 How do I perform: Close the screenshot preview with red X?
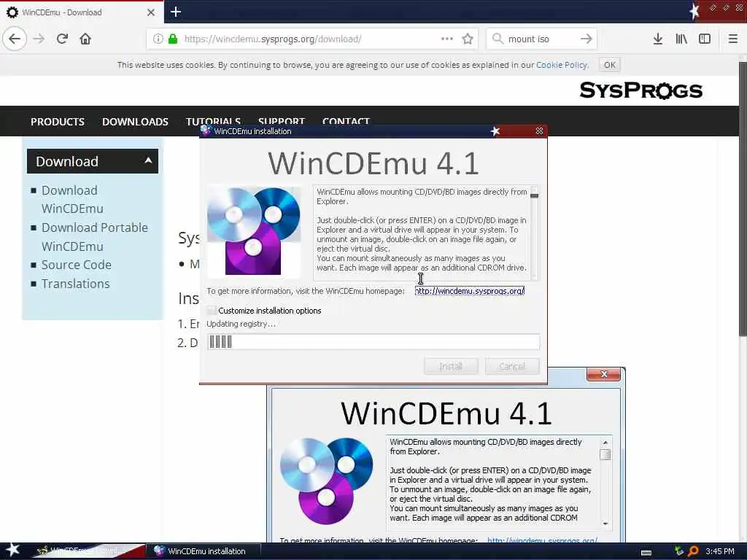603,374
